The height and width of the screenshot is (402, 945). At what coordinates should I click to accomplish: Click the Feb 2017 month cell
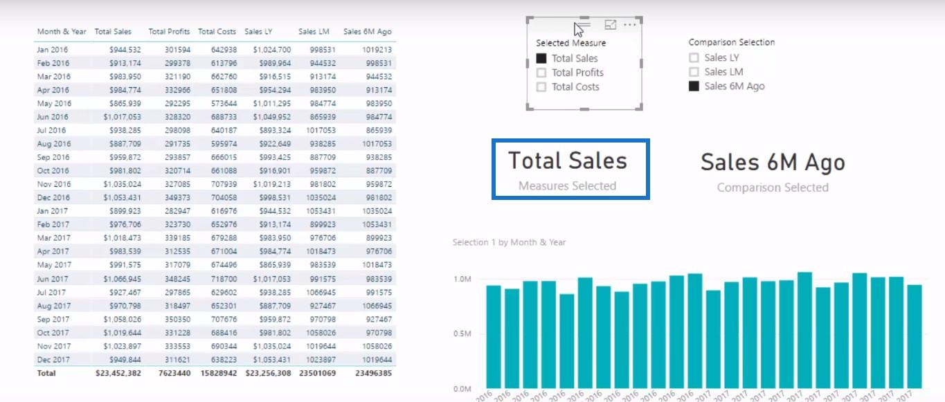point(53,225)
